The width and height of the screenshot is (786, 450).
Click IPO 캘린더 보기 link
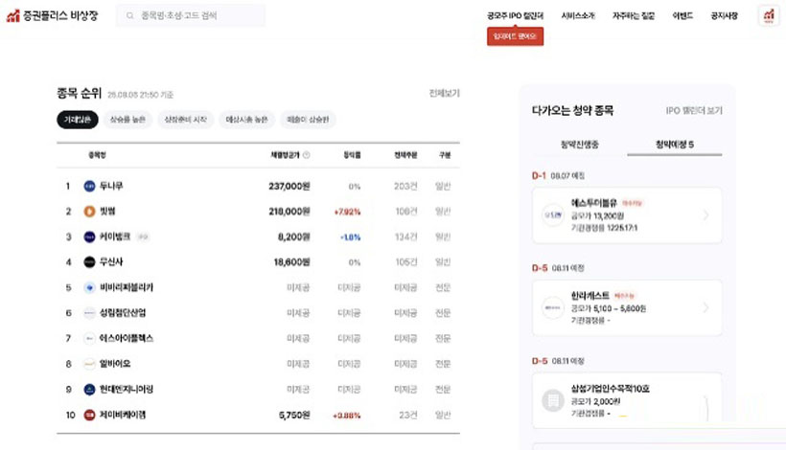[694, 110]
